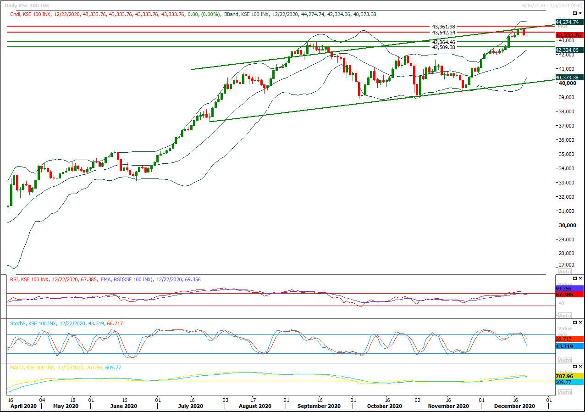Click June 2020 on the time axis

(124, 406)
